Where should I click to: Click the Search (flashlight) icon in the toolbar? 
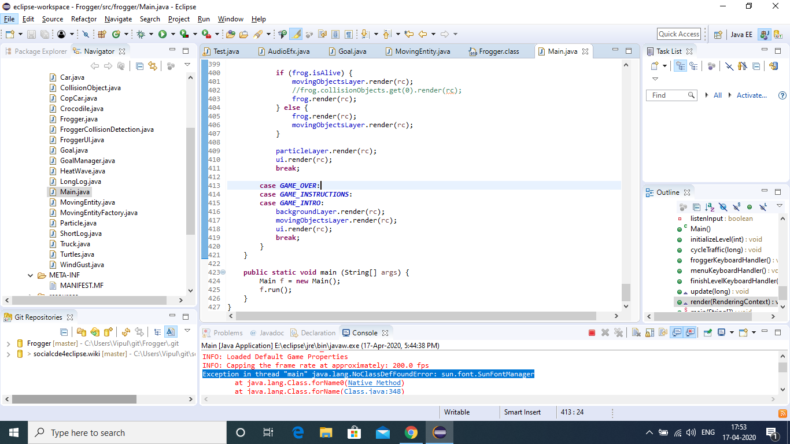coord(259,34)
